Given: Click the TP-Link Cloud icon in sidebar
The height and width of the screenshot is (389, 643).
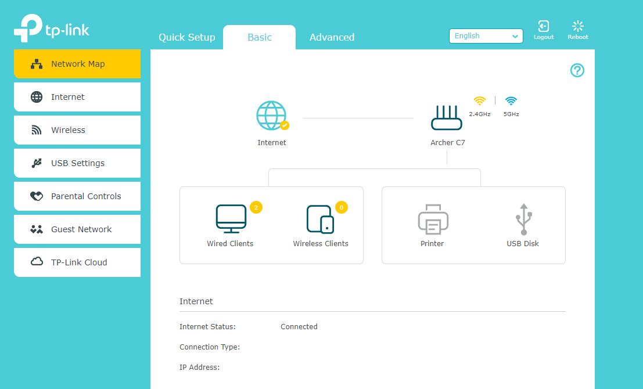Looking at the screenshot, I should point(37,261).
